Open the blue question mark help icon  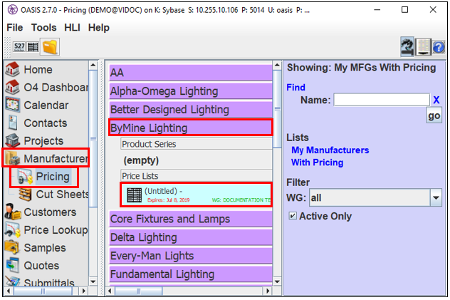[439, 47]
